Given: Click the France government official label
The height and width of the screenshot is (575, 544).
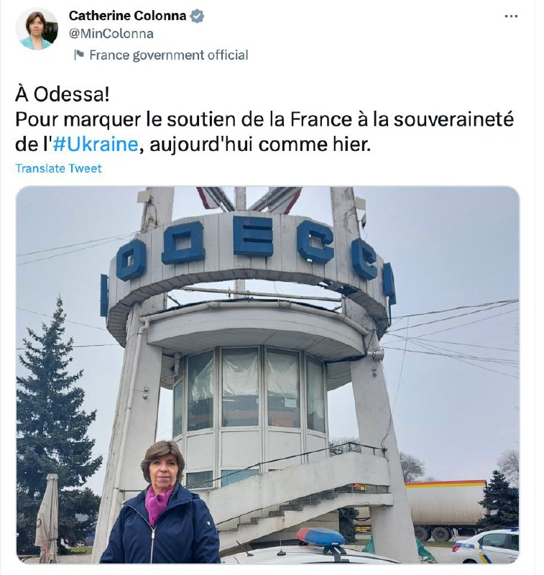Looking at the screenshot, I should (169, 55).
